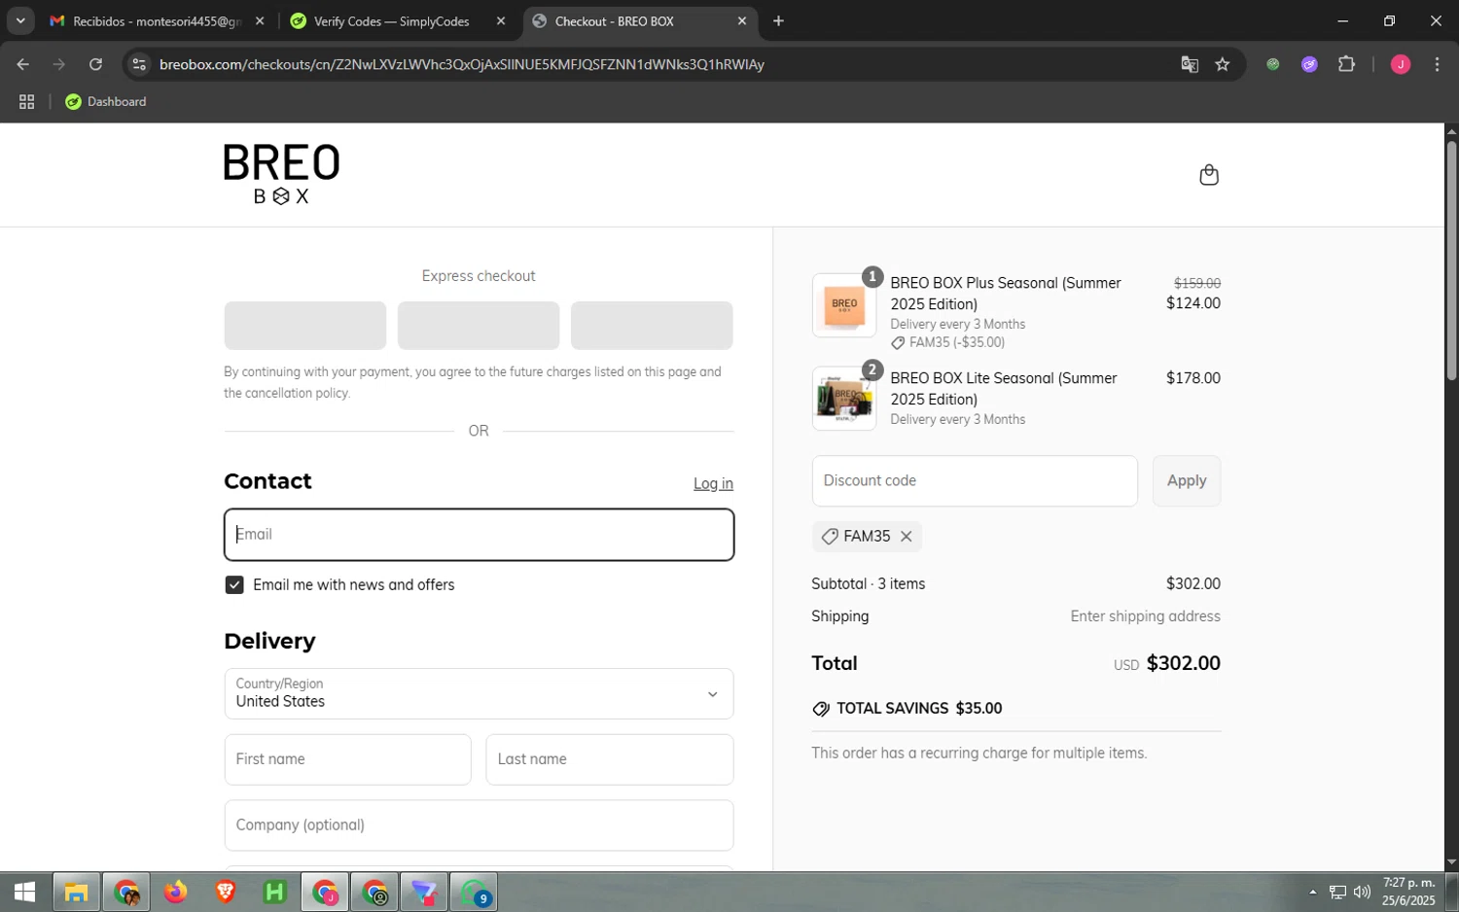1459x912 pixels.
Task: Apply the discount code
Action: [x=1186, y=481]
